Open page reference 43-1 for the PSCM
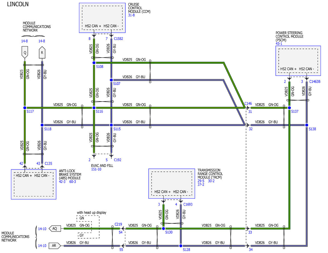The width and height of the screenshot is (328, 253). [279, 43]
